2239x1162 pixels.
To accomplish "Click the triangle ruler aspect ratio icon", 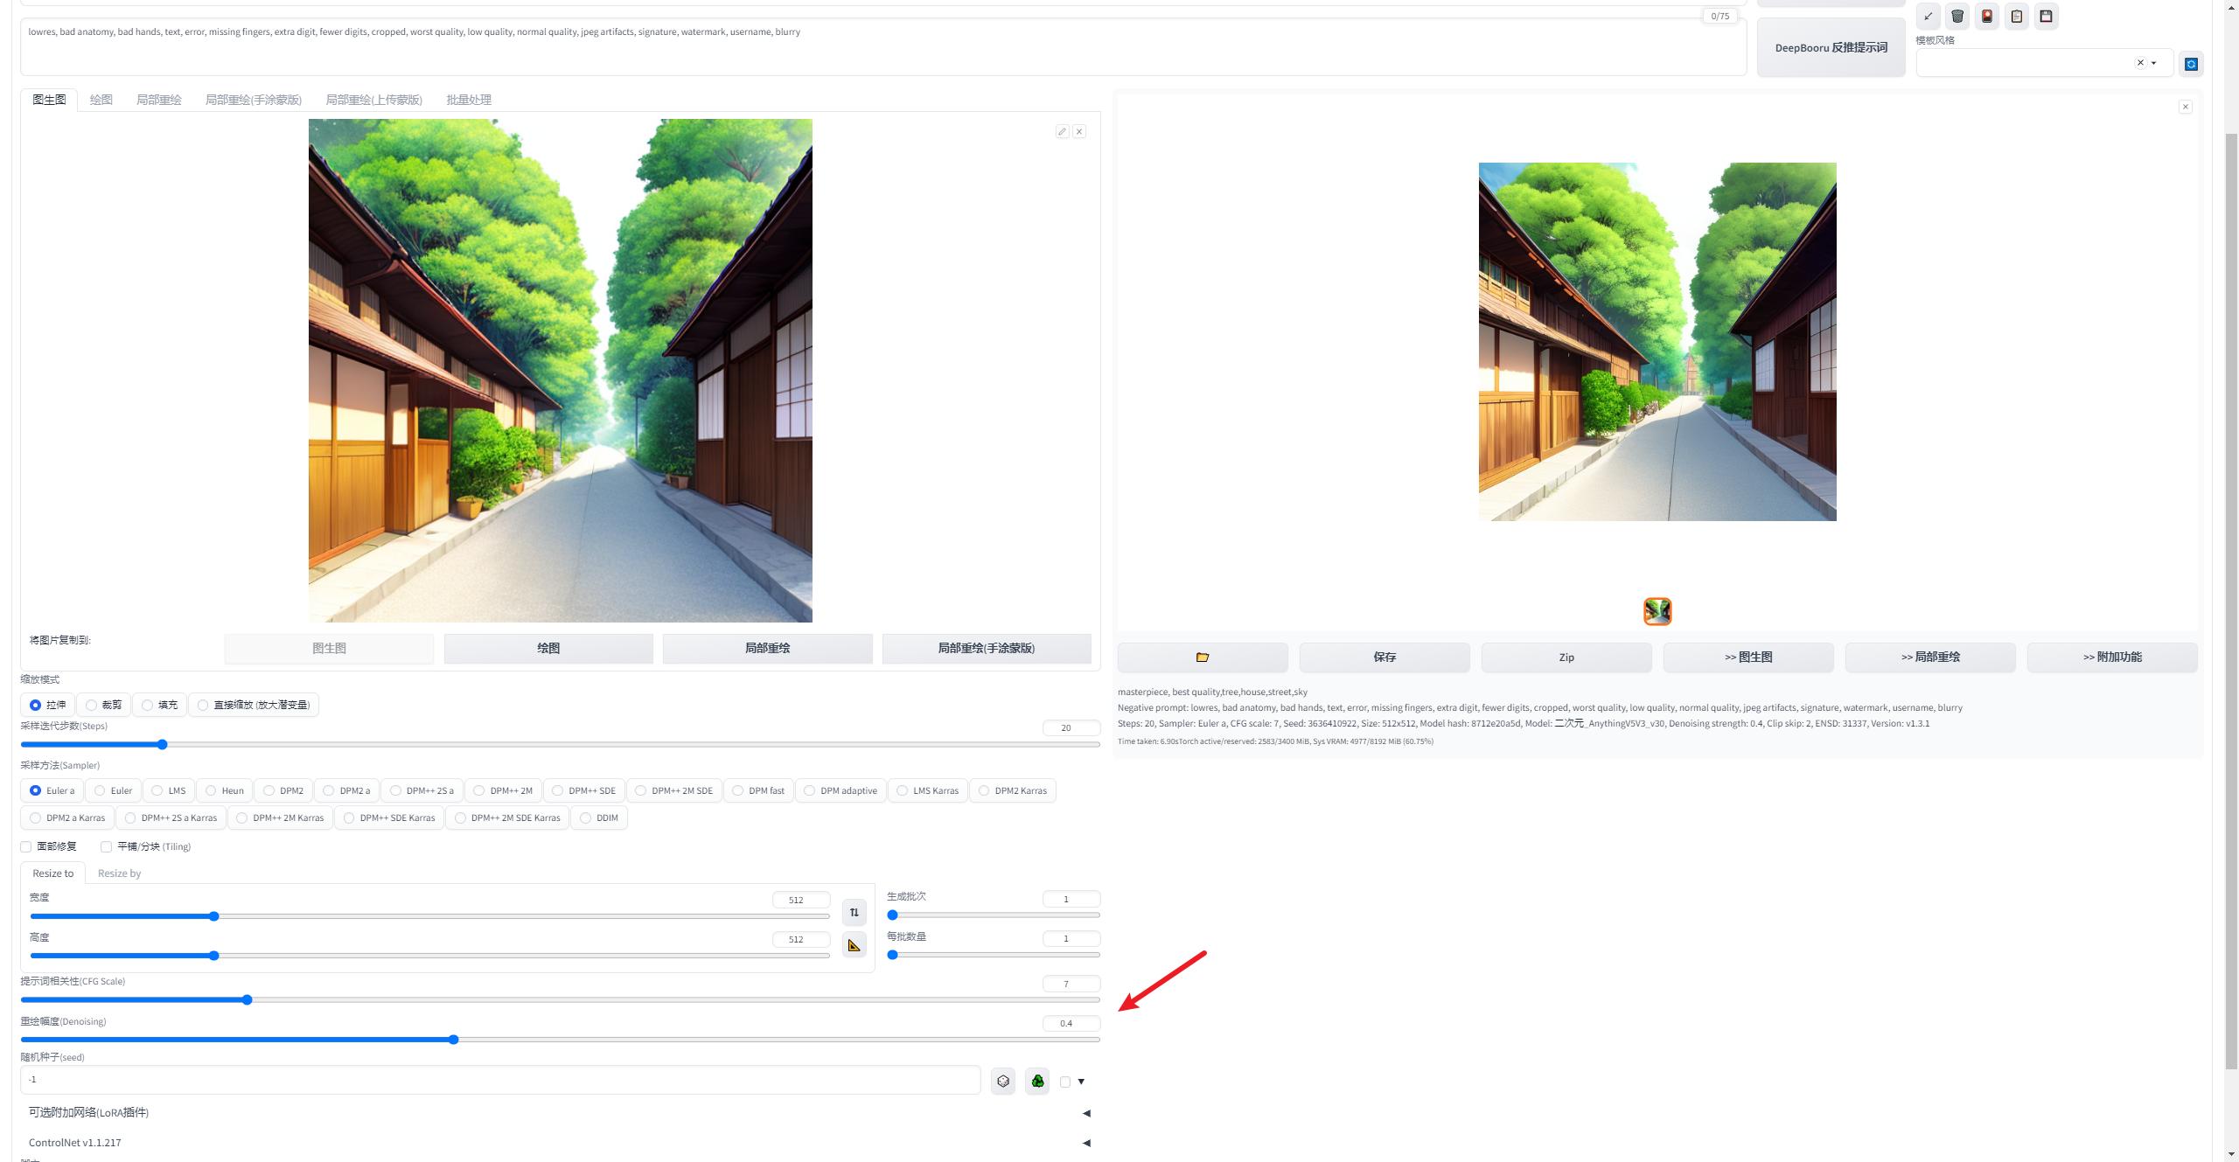I will click(854, 945).
